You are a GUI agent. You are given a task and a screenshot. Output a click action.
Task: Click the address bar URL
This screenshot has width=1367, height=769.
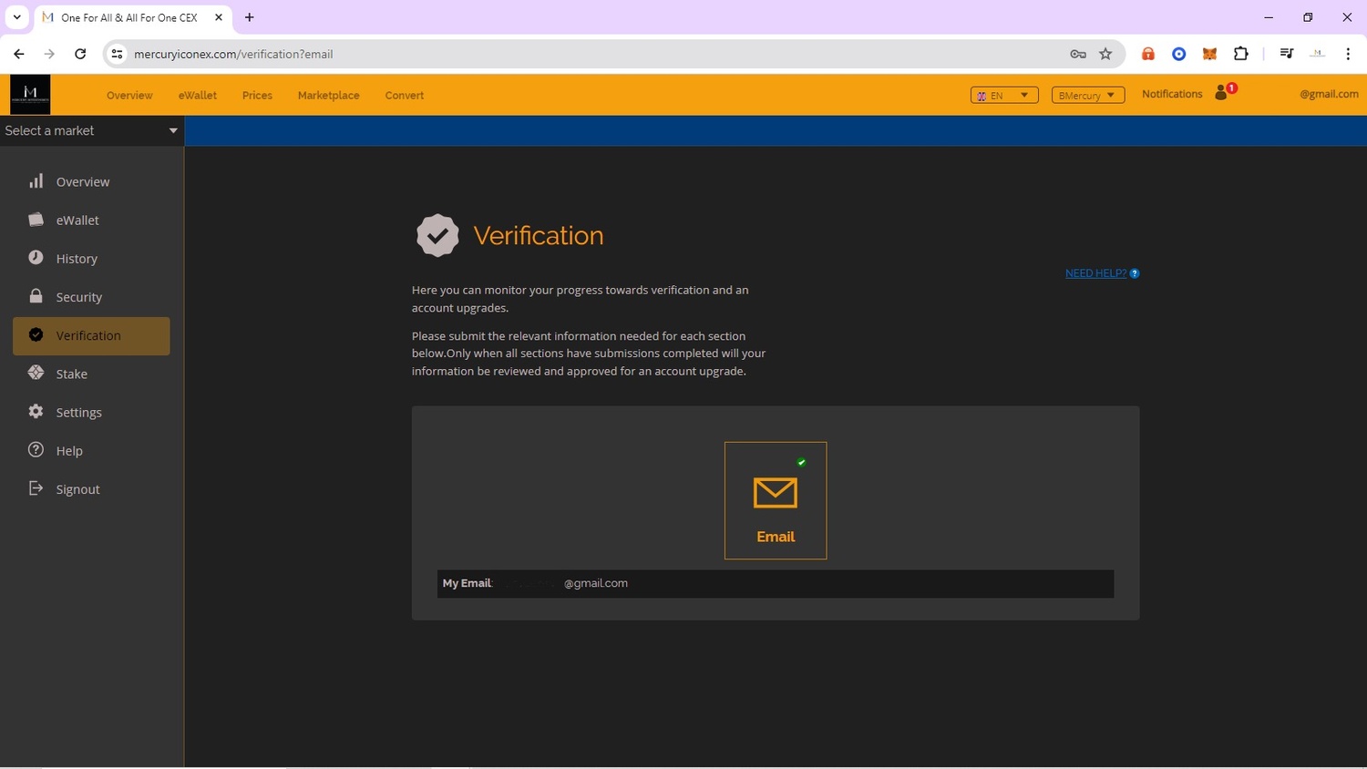[x=233, y=54]
